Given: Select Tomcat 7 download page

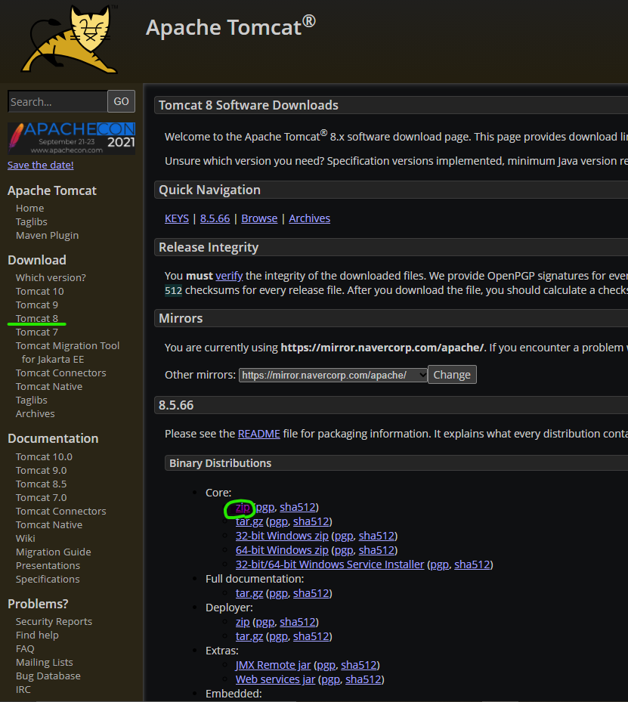Looking at the screenshot, I should 37,332.
